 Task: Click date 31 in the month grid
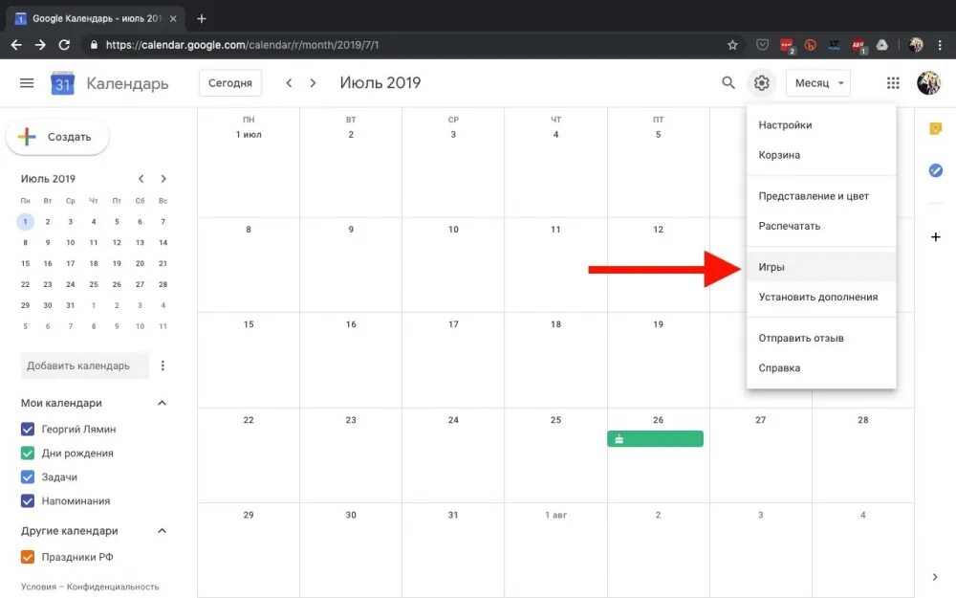[x=453, y=515]
